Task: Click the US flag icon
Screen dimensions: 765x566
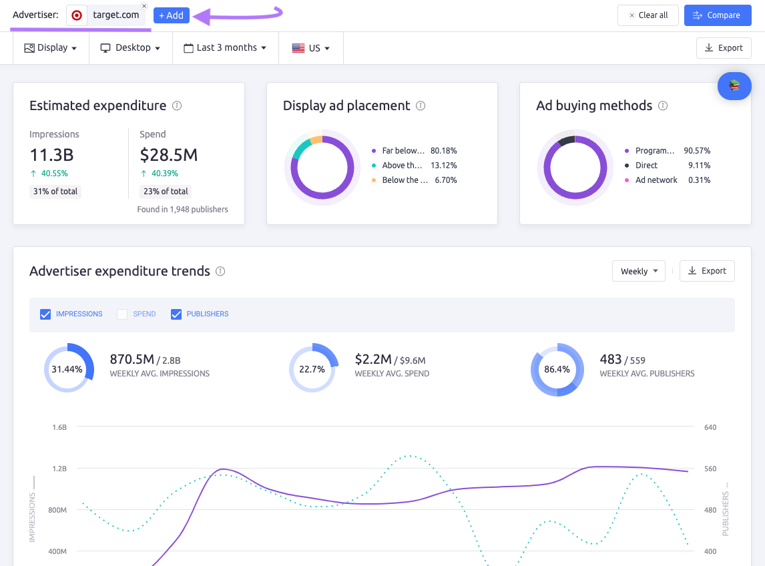Action: pos(298,48)
